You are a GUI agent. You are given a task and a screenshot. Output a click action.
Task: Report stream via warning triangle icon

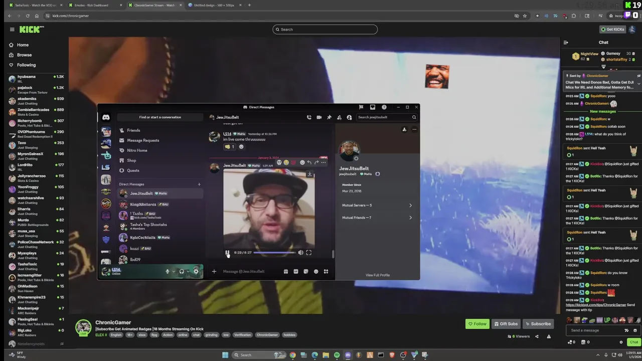point(549,336)
